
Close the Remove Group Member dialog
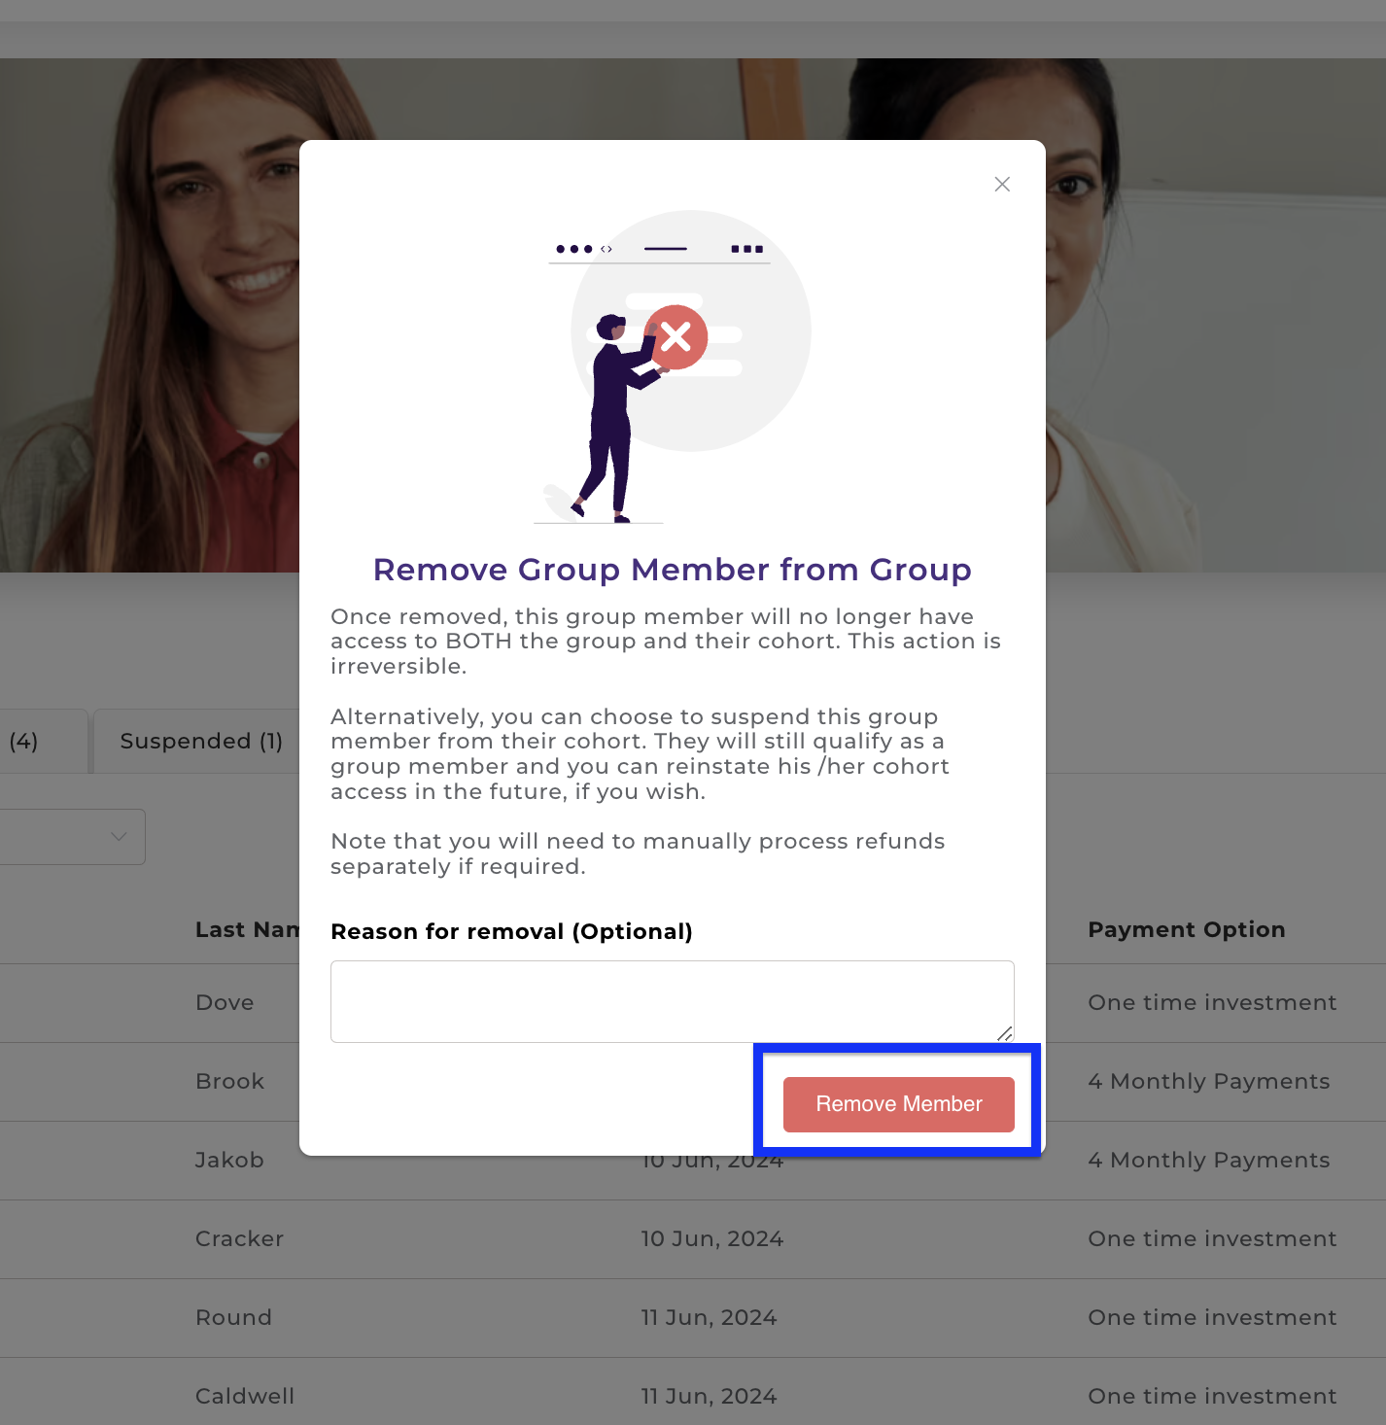(x=1002, y=184)
